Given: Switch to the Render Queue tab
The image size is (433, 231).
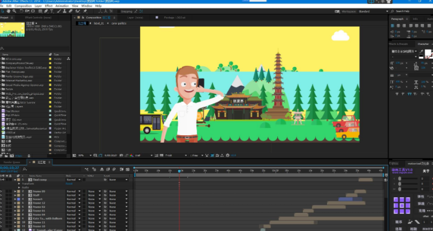Looking at the screenshot, I should [x=12, y=161].
